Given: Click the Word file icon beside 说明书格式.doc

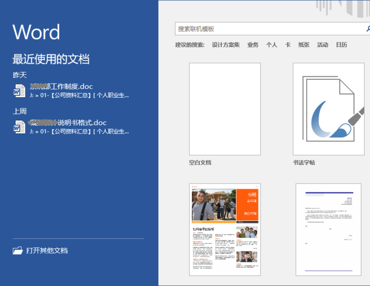Looking at the screenshot, I should click(x=19, y=127).
